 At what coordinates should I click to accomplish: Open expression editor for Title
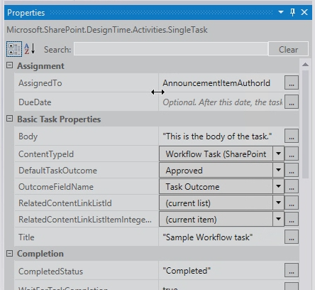(292, 237)
